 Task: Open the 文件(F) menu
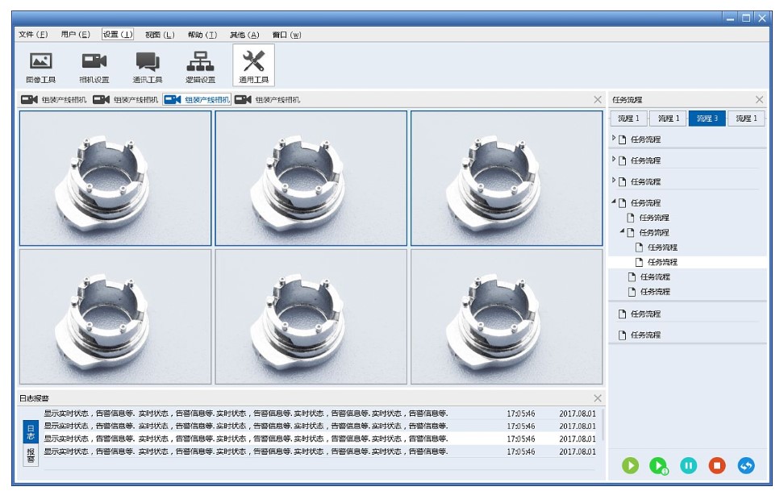tap(33, 35)
